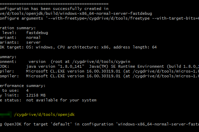Image resolution: width=199 pixels, height=132 pixels.
Task: Click 'address length: 64' in target line
Action: tap(135, 47)
